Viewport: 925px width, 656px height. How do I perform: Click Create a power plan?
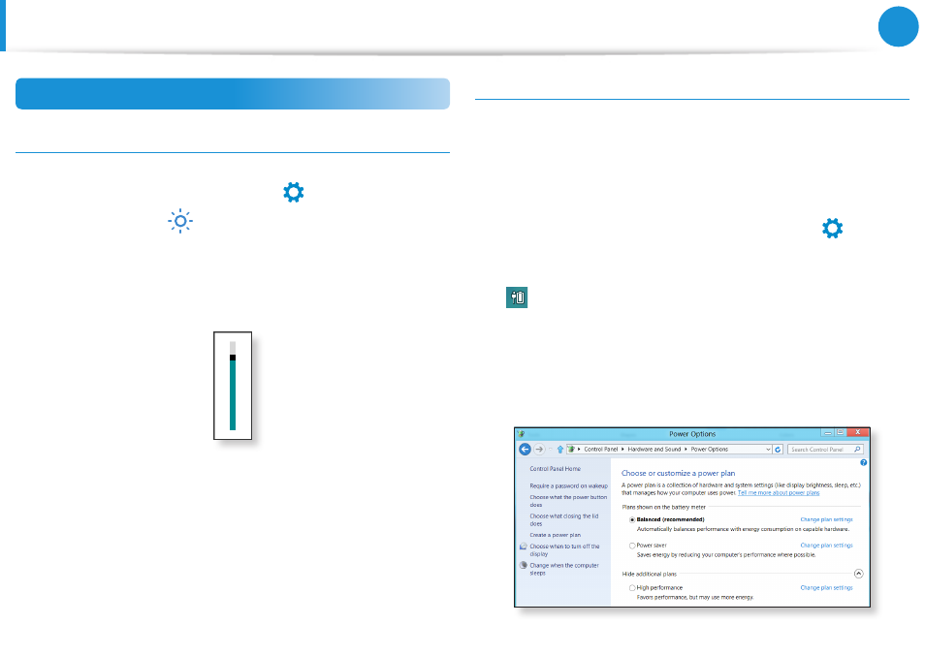click(x=556, y=535)
